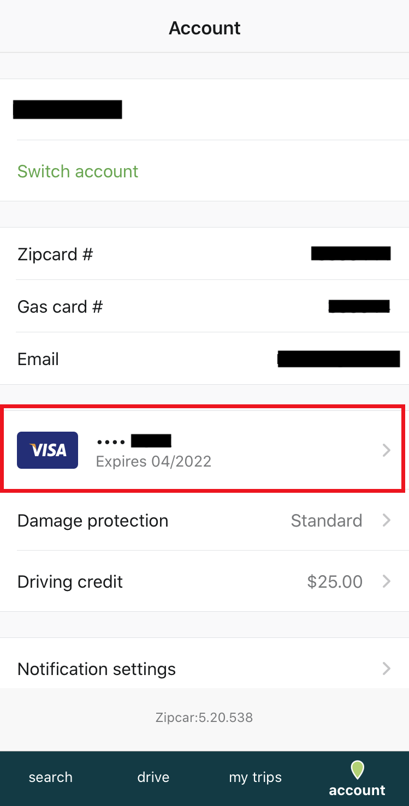Open my trips from the bottom navigation

click(255, 777)
